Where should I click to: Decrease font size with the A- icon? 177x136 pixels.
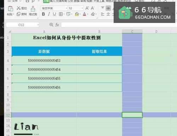(92, 8)
